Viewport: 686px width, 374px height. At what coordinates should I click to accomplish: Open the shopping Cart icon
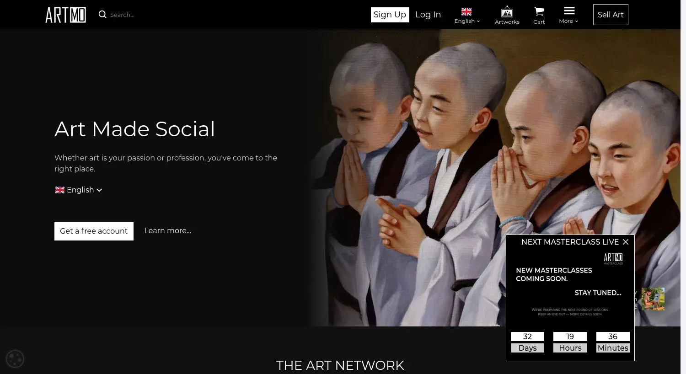[539, 11]
